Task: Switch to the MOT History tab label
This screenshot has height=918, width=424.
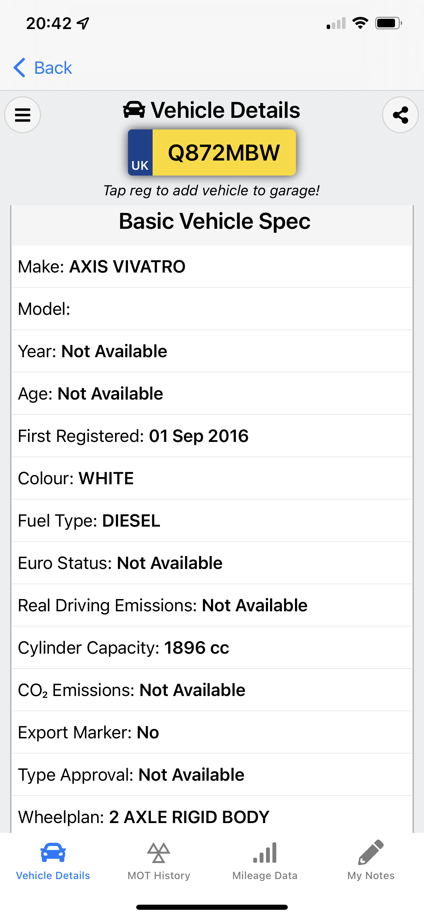Action: click(x=159, y=876)
